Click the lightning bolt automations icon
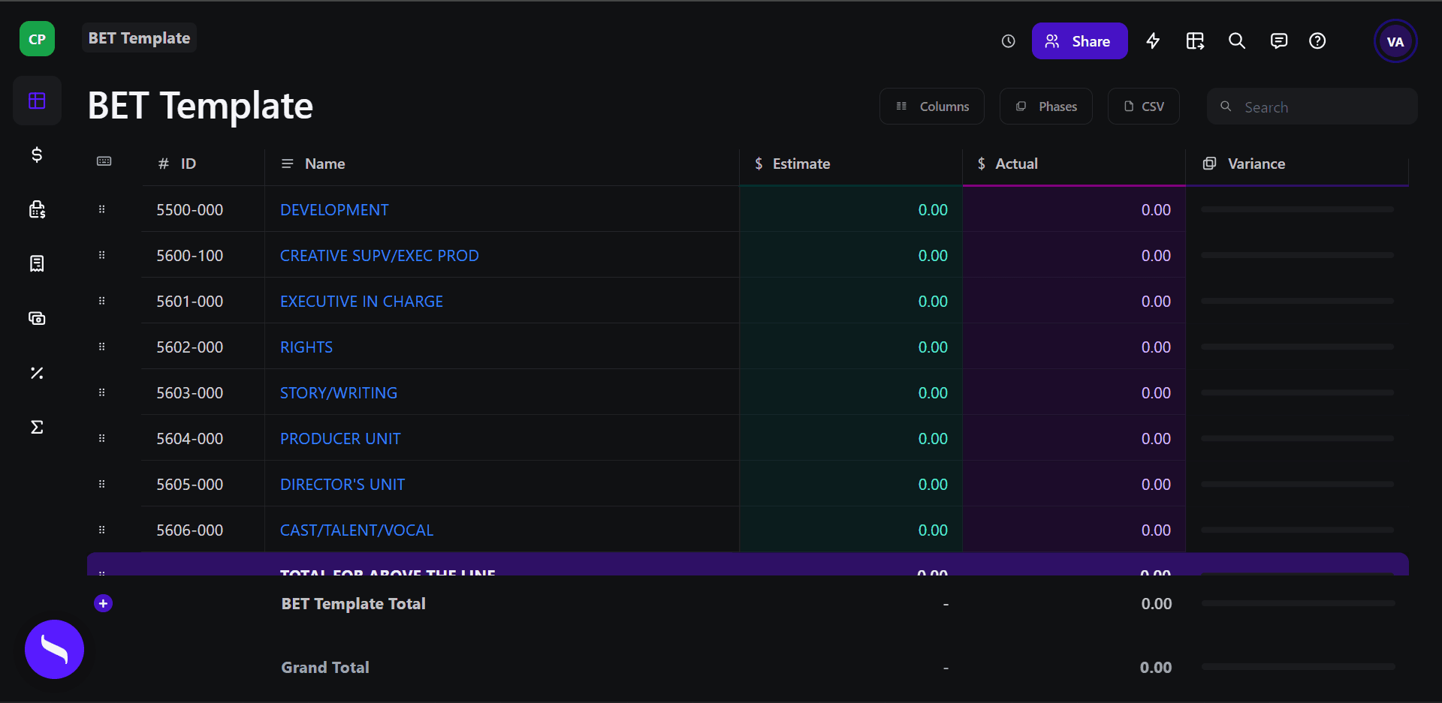The height and width of the screenshot is (703, 1442). [1153, 41]
